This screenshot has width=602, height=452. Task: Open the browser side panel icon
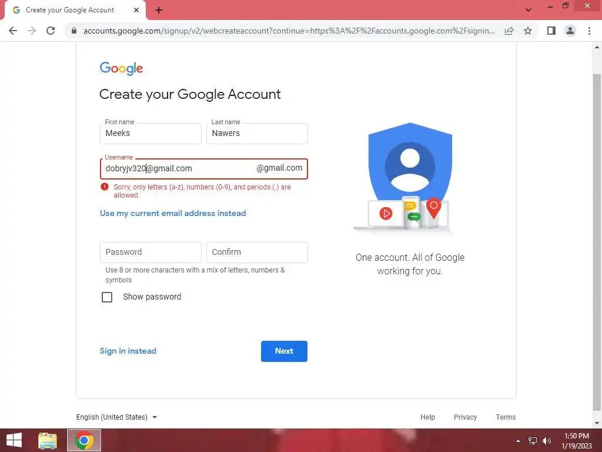click(x=551, y=31)
